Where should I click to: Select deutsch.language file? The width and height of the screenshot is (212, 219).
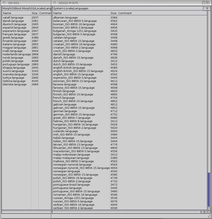point(14,24)
